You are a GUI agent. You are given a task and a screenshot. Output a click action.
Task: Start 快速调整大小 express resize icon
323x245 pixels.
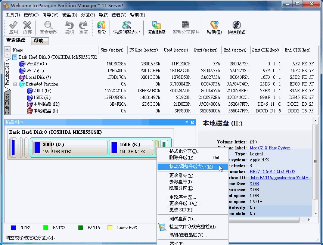[x=127, y=25]
